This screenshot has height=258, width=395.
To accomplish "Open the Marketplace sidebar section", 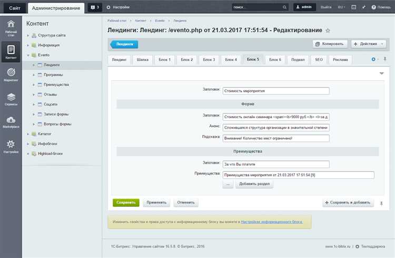I will coord(11,122).
